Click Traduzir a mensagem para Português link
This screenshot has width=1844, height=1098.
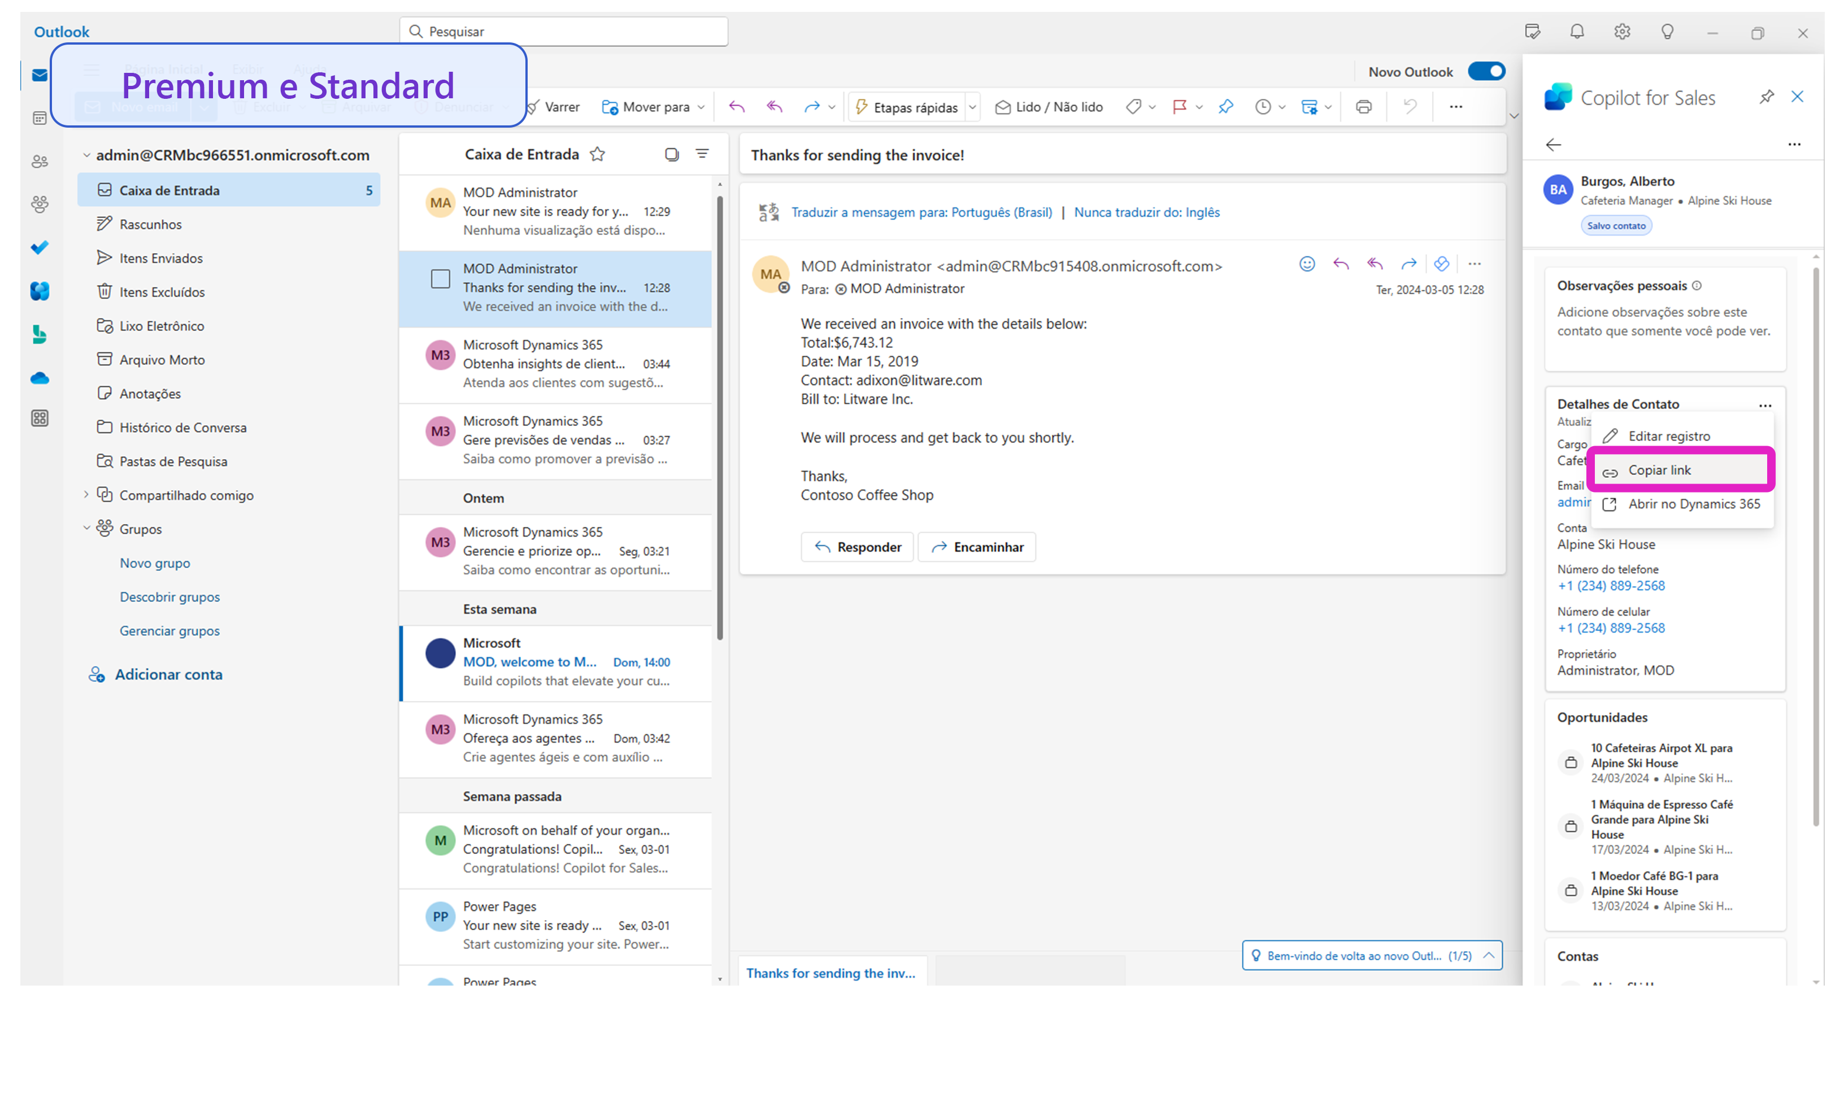tap(921, 212)
